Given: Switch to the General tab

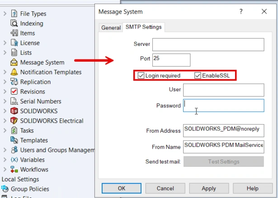Looking at the screenshot, I should 111,28.
